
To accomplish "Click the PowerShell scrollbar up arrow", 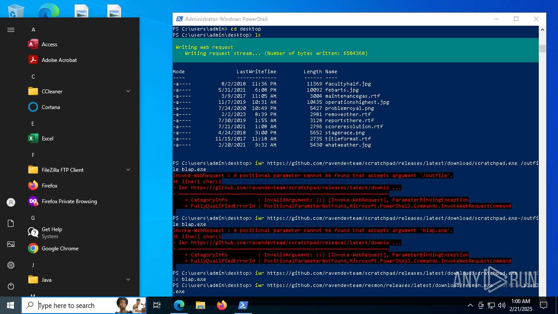I will [x=542, y=30].
